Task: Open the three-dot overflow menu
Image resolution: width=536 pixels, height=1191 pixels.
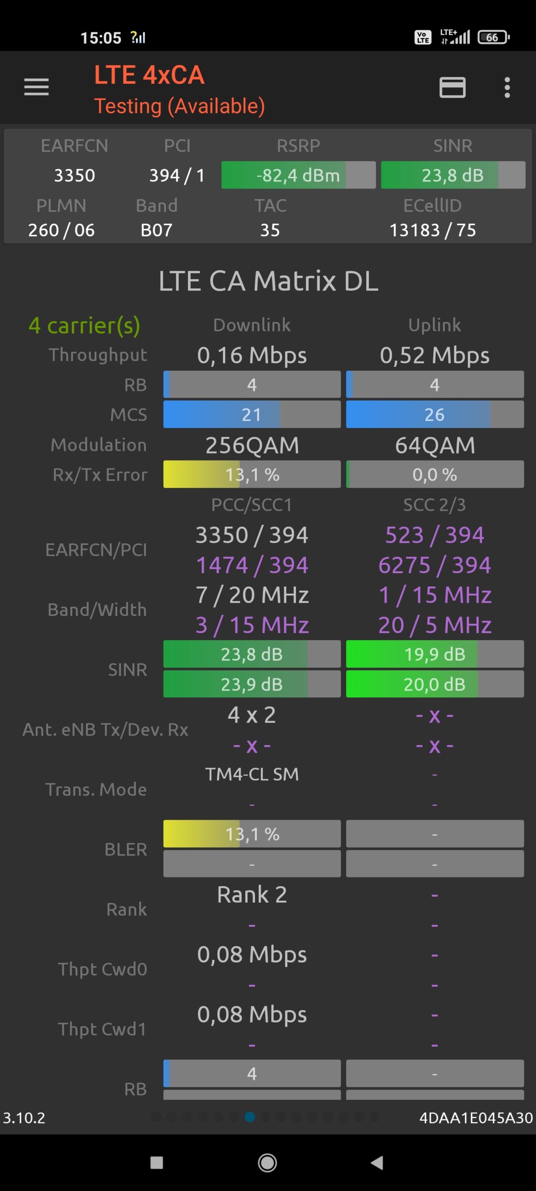Action: (507, 87)
